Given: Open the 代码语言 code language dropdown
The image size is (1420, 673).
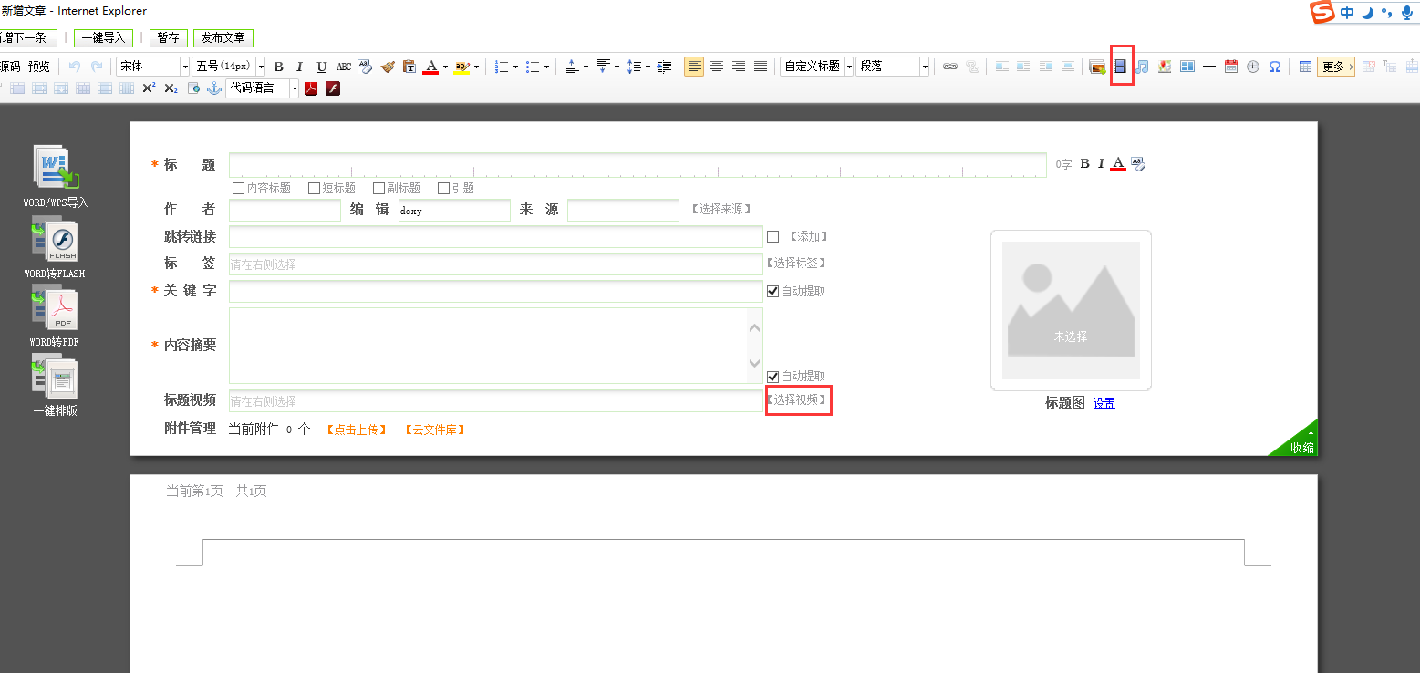Looking at the screenshot, I should tap(294, 88).
